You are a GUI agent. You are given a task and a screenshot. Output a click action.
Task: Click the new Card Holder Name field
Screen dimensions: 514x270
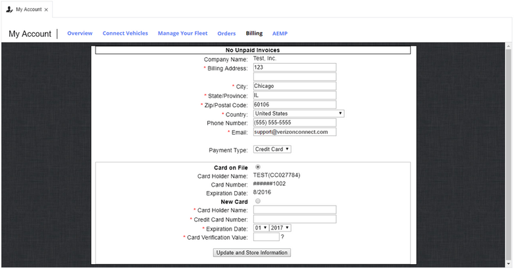click(295, 210)
